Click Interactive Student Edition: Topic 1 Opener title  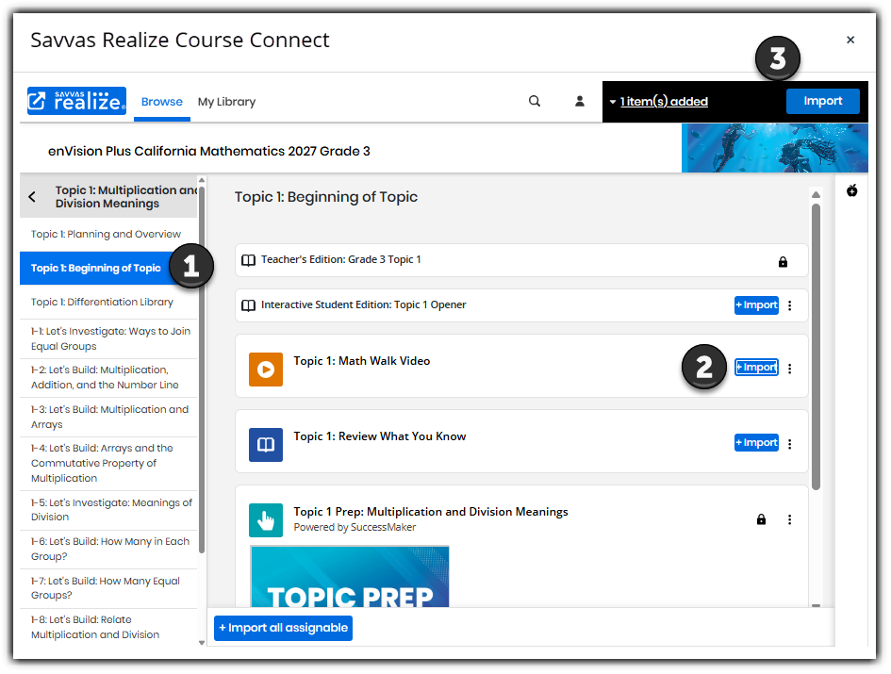tap(364, 305)
